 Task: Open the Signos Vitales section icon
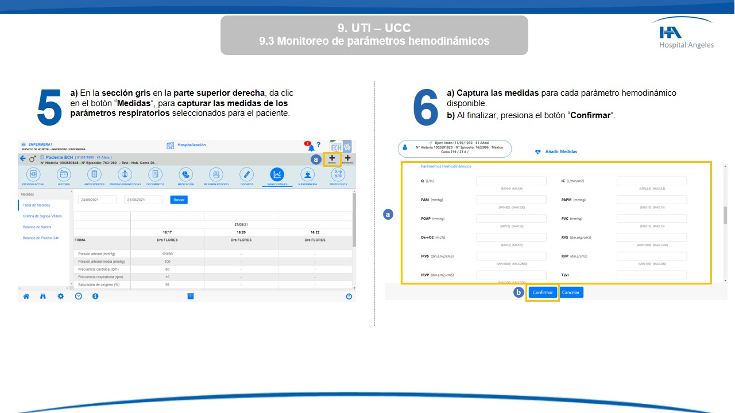coord(277,174)
